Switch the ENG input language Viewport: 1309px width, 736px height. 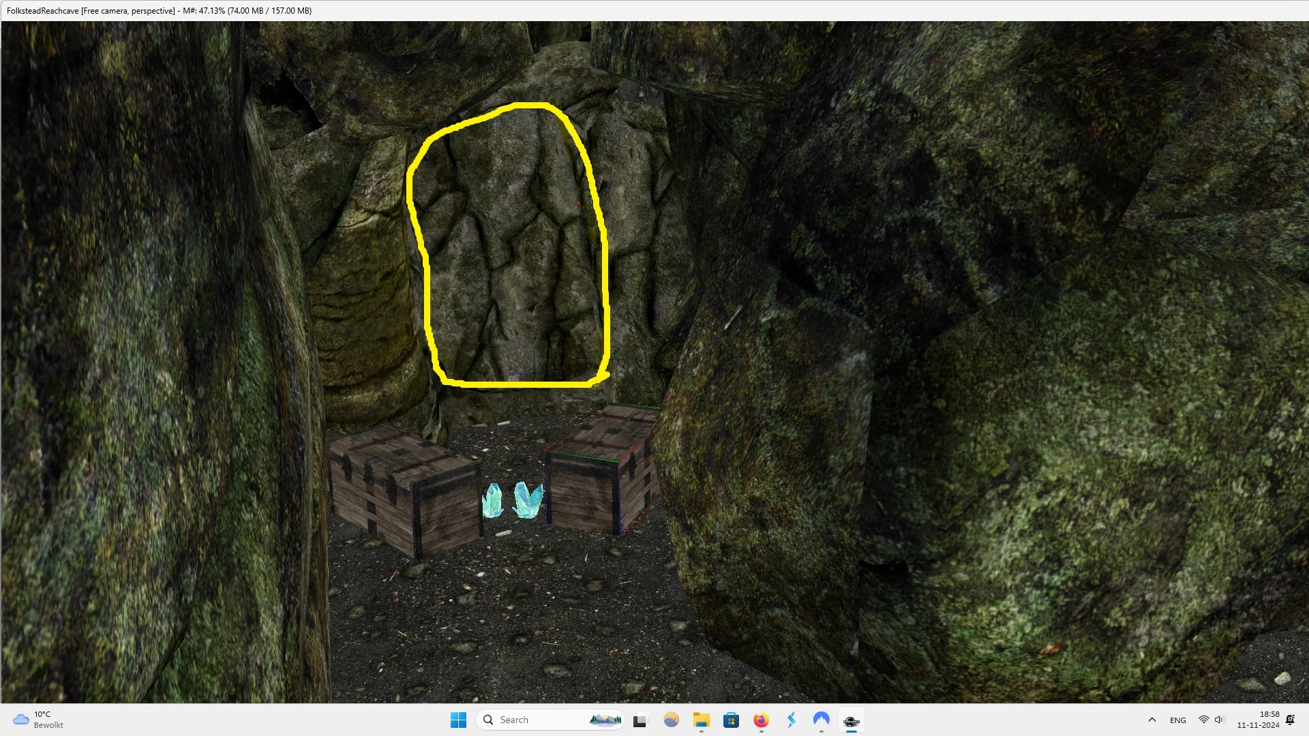pos(1178,720)
